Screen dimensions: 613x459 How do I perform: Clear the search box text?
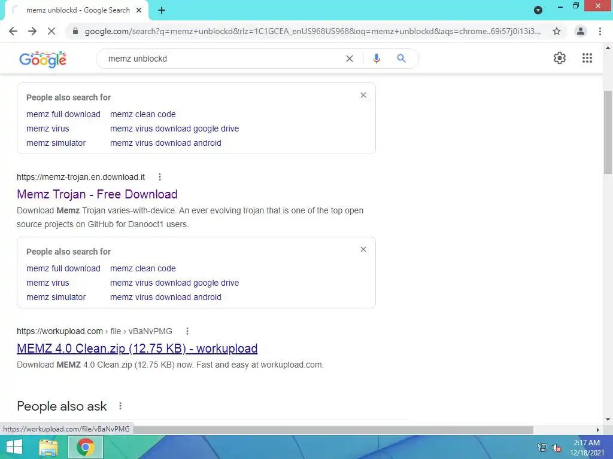[350, 59]
